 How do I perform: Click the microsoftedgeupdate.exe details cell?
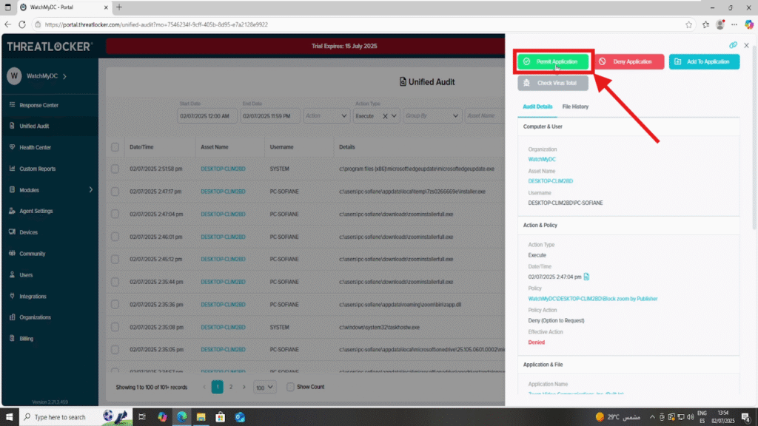tap(417, 169)
